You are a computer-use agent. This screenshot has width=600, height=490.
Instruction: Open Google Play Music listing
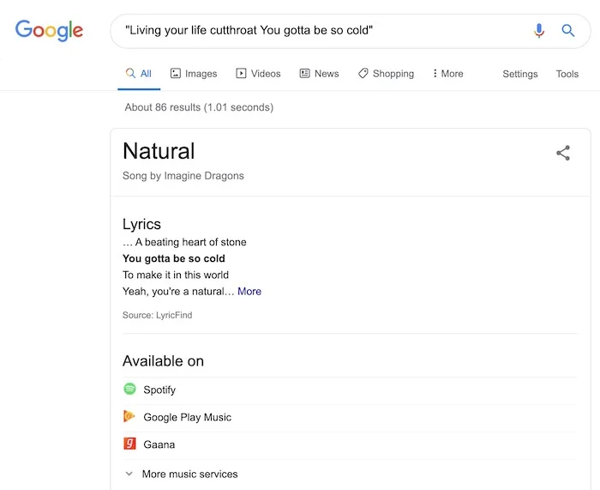tap(350, 417)
